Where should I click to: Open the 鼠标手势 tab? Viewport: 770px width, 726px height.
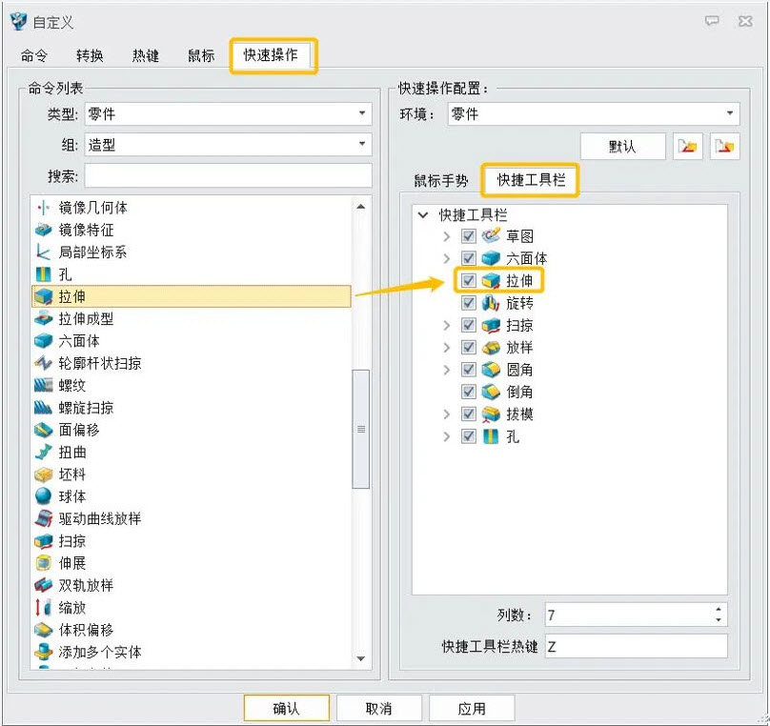440,181
